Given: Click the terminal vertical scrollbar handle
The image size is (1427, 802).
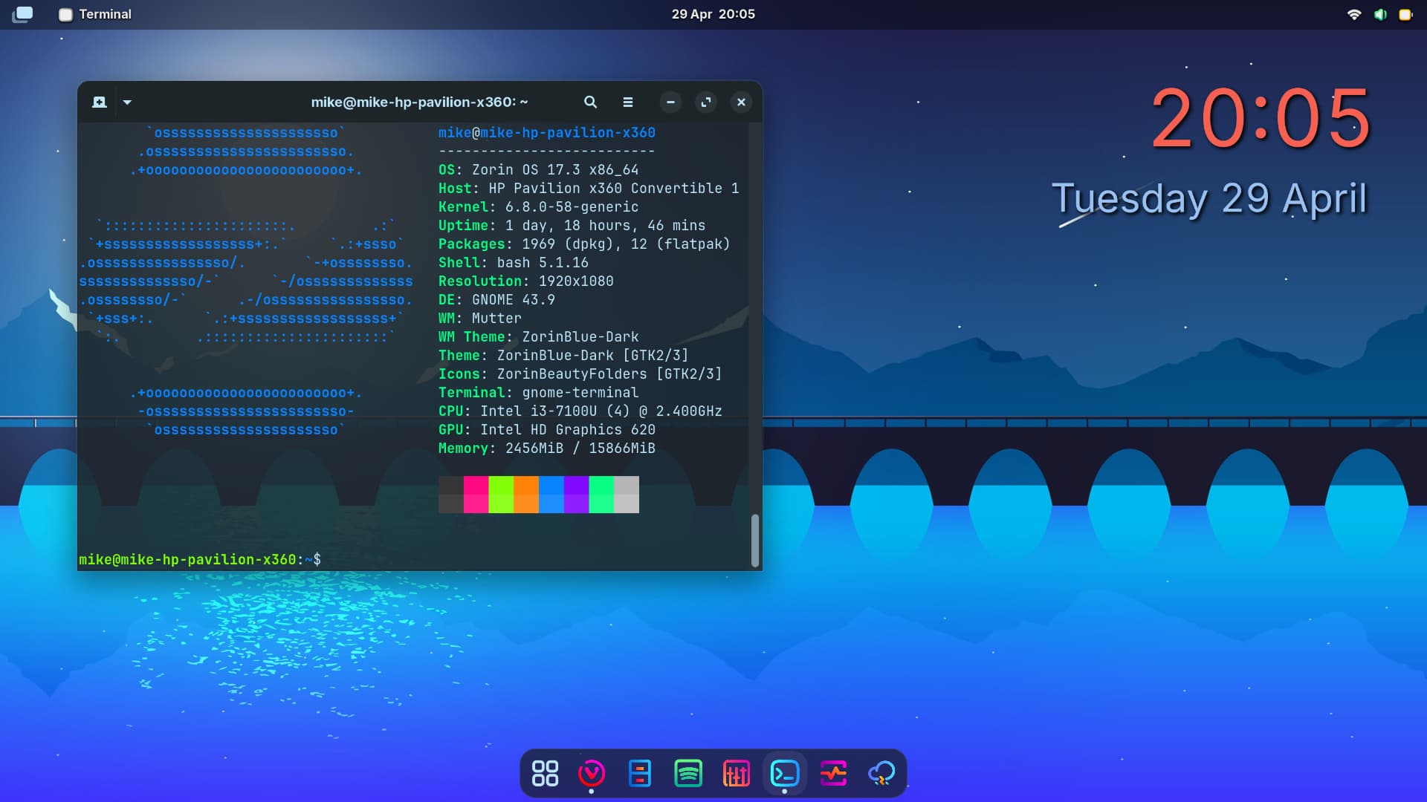Looking at the screenshot, I should click(x=755, y=541).
